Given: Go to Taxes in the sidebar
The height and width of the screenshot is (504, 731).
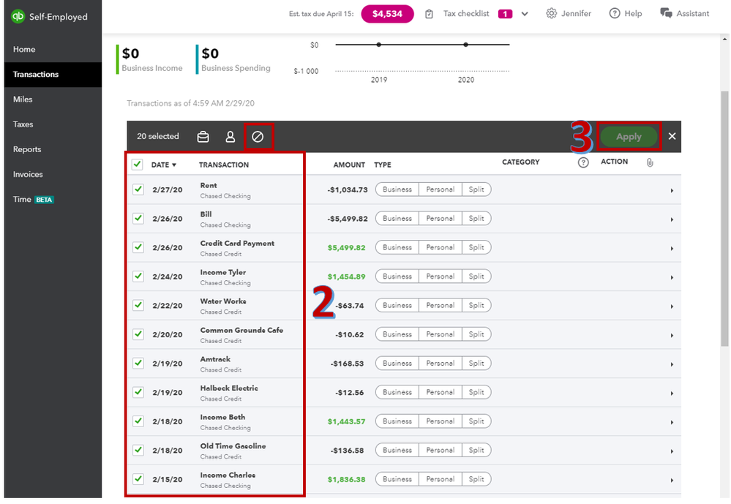Looking at the screenshot, I should [x=53, y=124].
